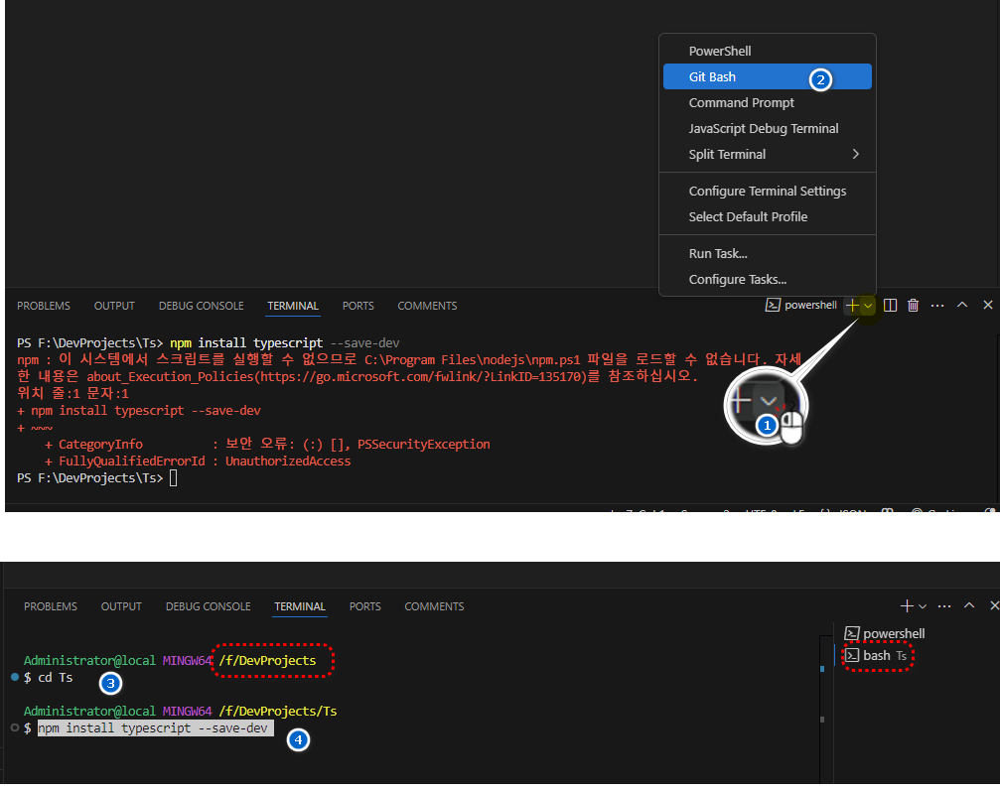Image resolution: width=1000 pixels, height=790 pixels.
Task: Click the plus icon in the upper terminal panel
Action: coord(851,306)
